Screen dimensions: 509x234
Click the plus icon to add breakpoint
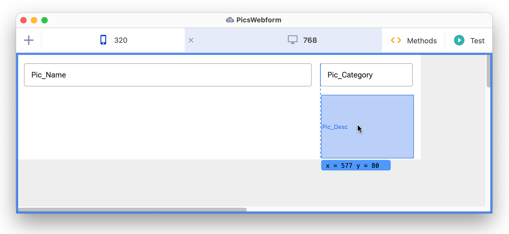pos(28,40)
